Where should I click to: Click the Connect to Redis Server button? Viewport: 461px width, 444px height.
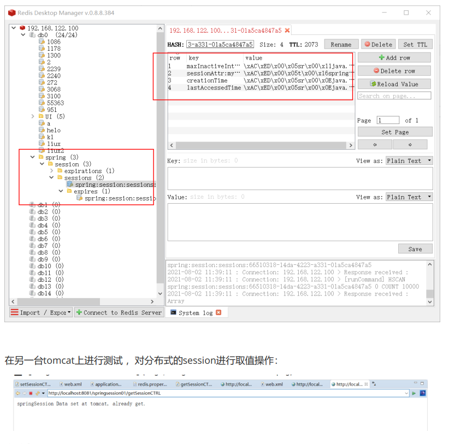(119, 312)
